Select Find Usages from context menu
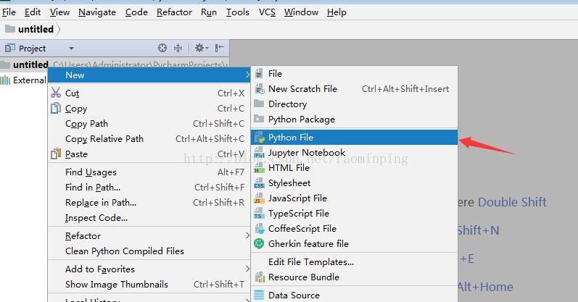The height and width of the screenshot is (302, 578). (x=91, y=172)
